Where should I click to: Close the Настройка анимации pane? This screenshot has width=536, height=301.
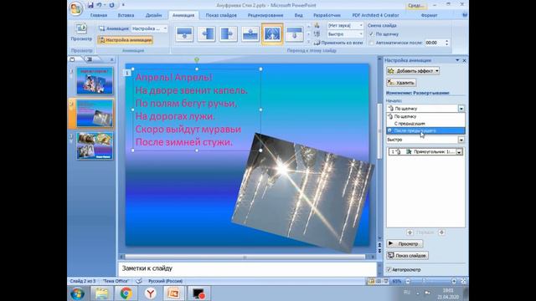click(464, 60)
